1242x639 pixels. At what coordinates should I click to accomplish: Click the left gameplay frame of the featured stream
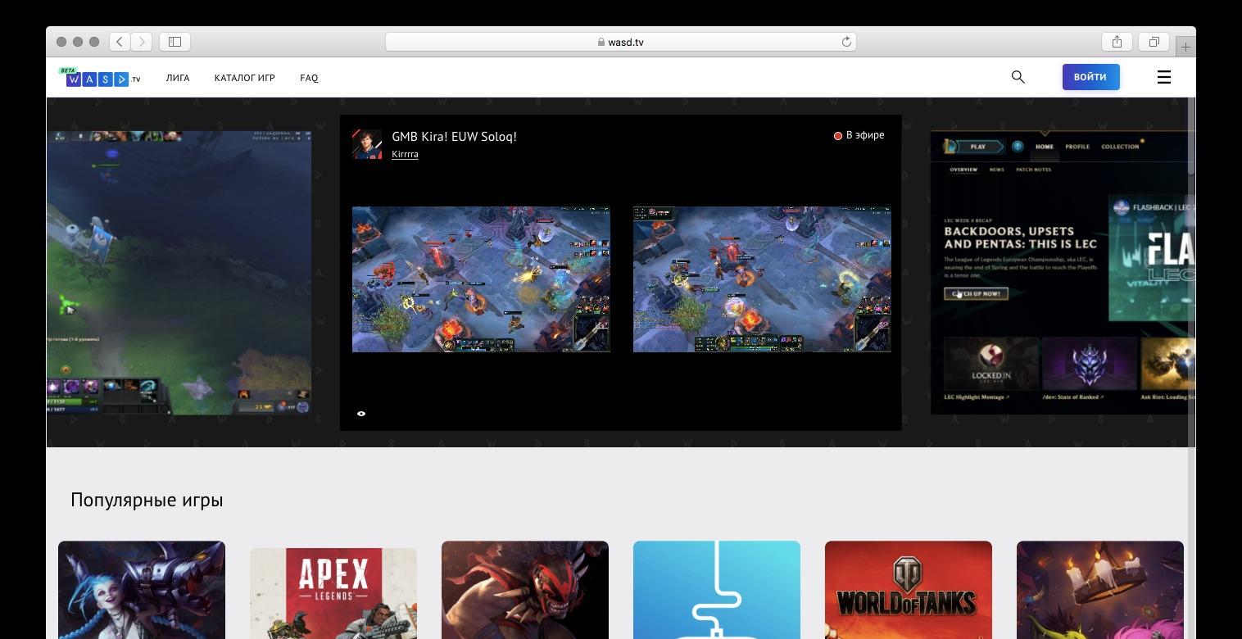(x=481, y=279)
